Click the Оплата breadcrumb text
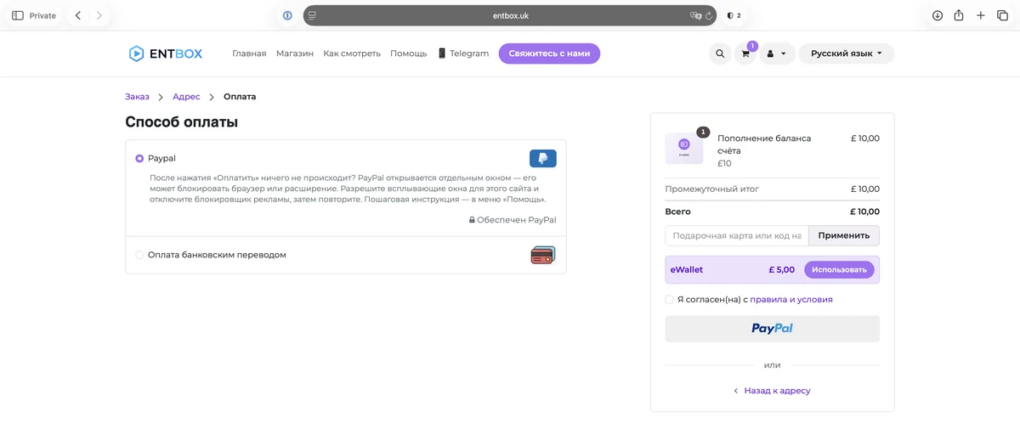Image resolution: width=1020 pixels, height=423 pixels. pos(240,97)
